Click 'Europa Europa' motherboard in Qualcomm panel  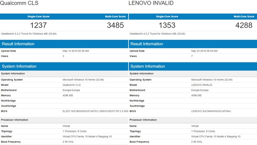click(x=71, y=90)
